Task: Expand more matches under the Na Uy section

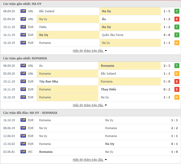Action: (90, 51)
